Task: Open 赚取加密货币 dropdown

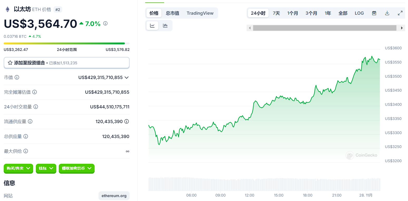Action: [x=77, y=168]
